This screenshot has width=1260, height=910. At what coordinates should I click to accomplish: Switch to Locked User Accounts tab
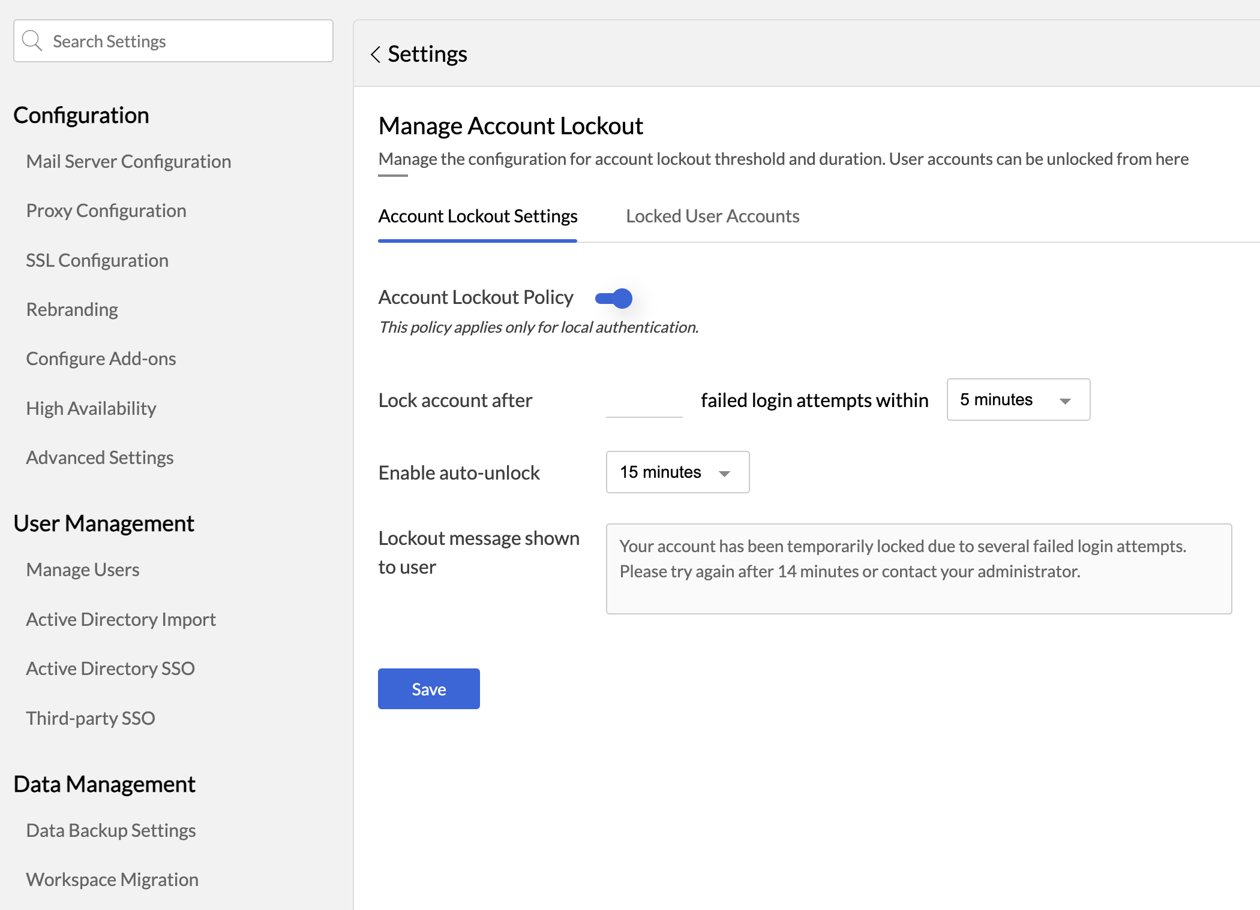(x=712, y=216)
